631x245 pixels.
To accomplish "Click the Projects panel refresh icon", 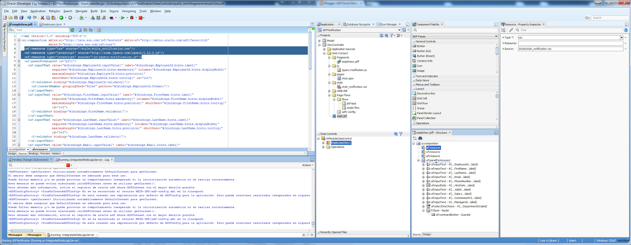I will click(386, 35).
